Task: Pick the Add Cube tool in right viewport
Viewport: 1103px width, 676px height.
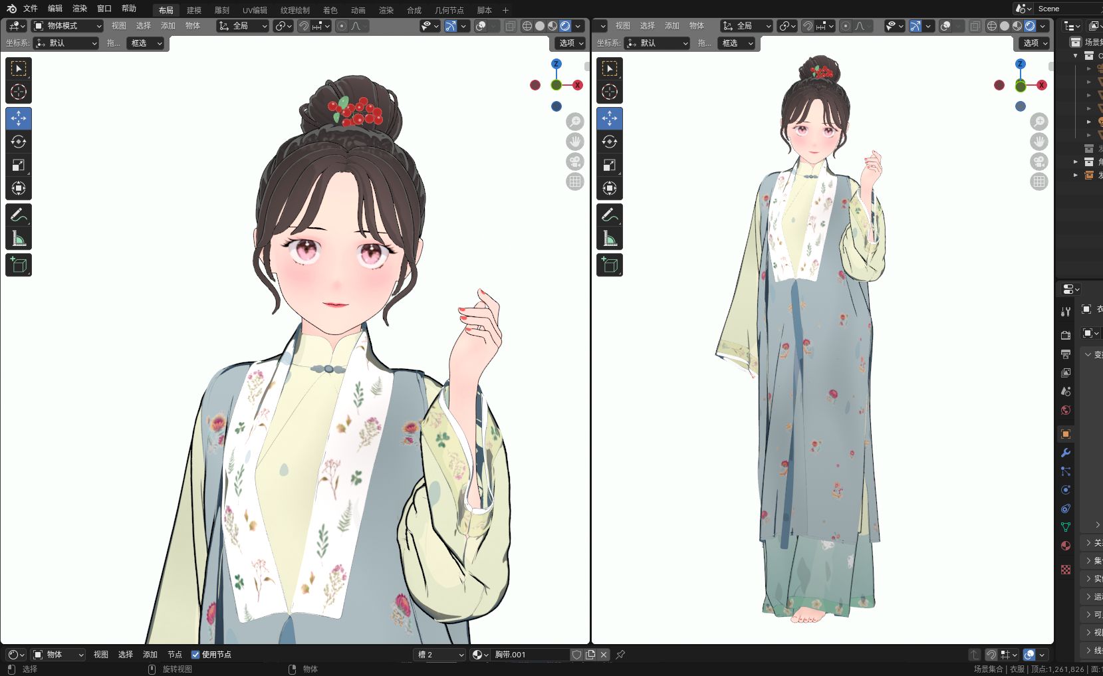Action: click(x=610, y=265)
